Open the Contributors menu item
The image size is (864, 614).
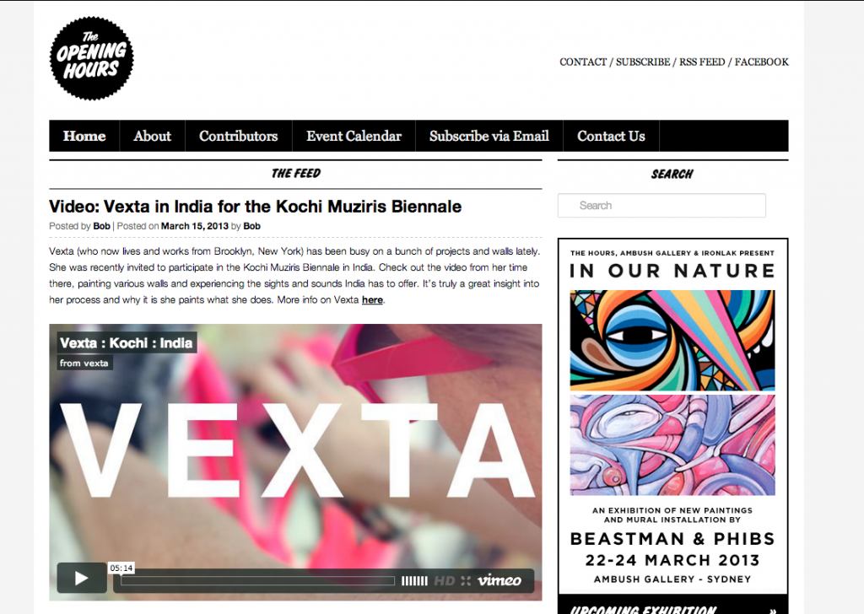click(x=239, y=136)
